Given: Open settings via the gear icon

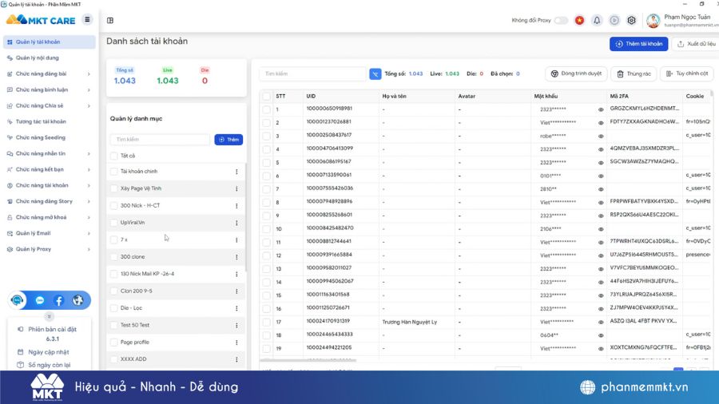Looking at the screenshot, I should [631, 21].
